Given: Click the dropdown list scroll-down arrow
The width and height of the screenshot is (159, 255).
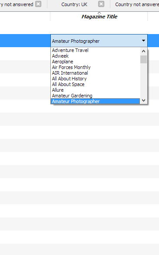Looking at the screenshot, I should tap(143, 100).
